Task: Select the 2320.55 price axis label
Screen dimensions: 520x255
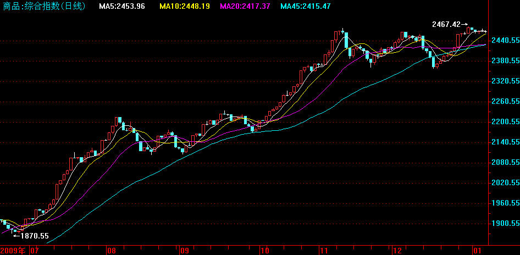Action: click(505, 81)
